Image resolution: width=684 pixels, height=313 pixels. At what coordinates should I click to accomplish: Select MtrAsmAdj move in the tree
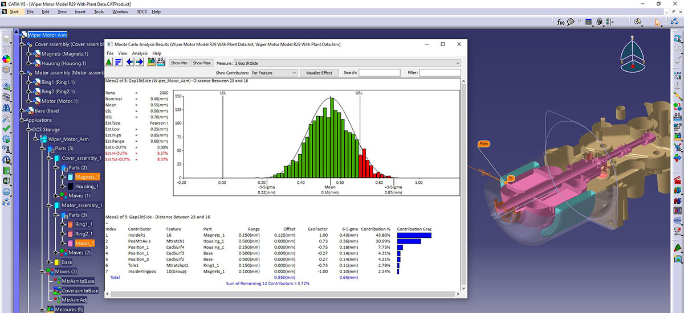(x=75, y=300)
